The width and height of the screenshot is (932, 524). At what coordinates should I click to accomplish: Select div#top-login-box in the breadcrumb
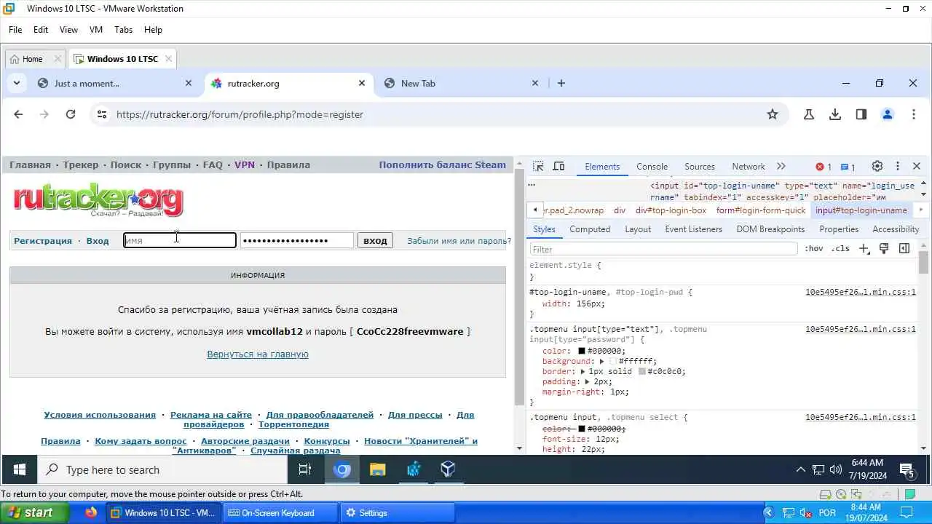click(671, 210)
